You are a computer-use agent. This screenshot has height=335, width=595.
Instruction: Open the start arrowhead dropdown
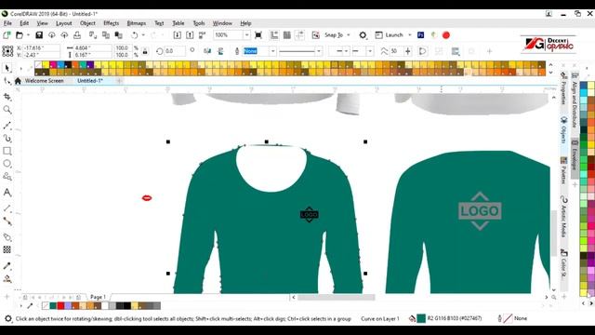pyautogui.click(x=346, y=51)
